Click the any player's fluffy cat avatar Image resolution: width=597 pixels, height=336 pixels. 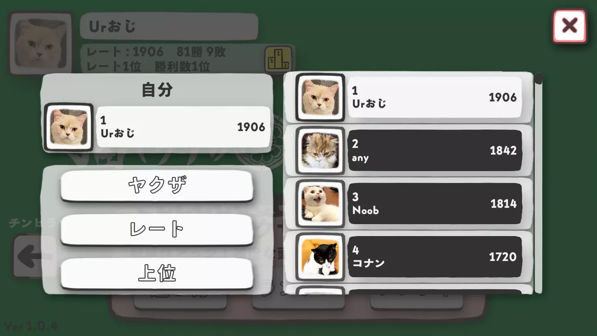320,151
